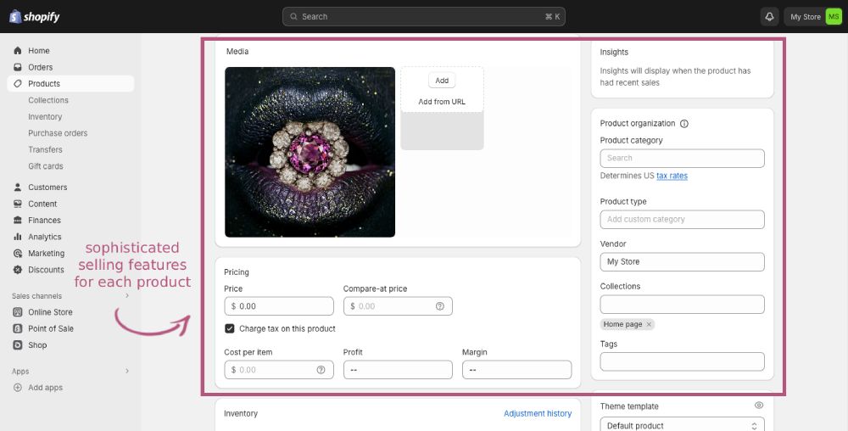
Task: Open the Default product template dropdown
Action: click(x=683, y=424)
